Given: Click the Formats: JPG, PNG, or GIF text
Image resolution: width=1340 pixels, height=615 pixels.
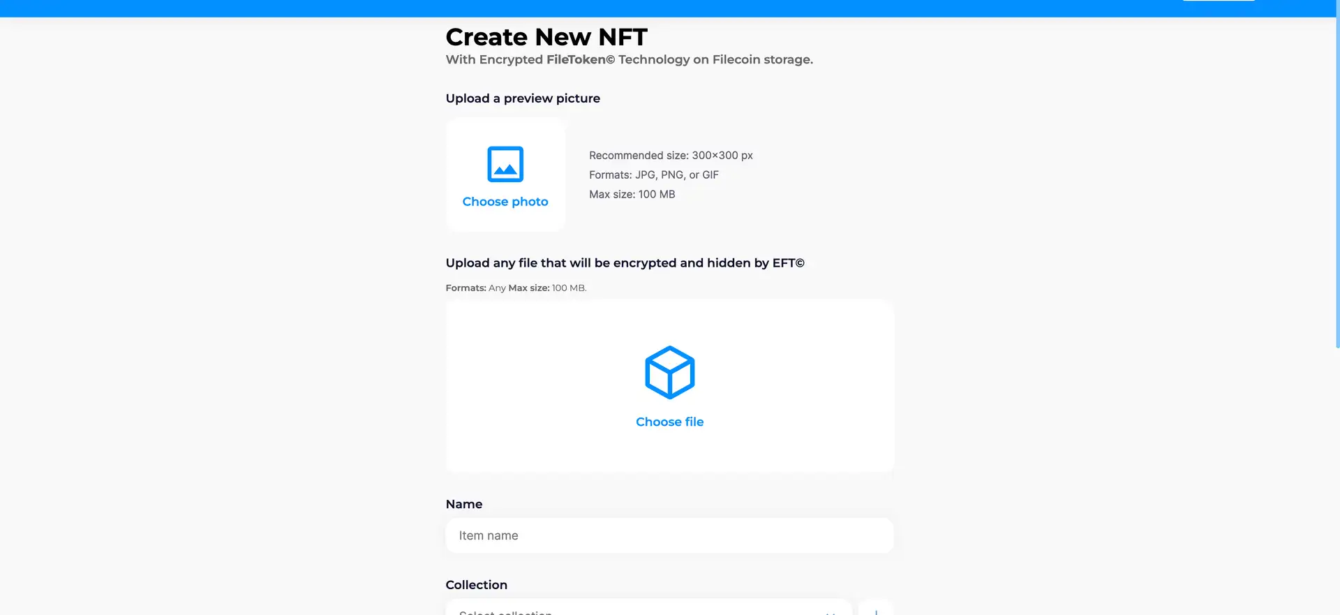Looking at the screenshot, I should (x=653, y=175).
